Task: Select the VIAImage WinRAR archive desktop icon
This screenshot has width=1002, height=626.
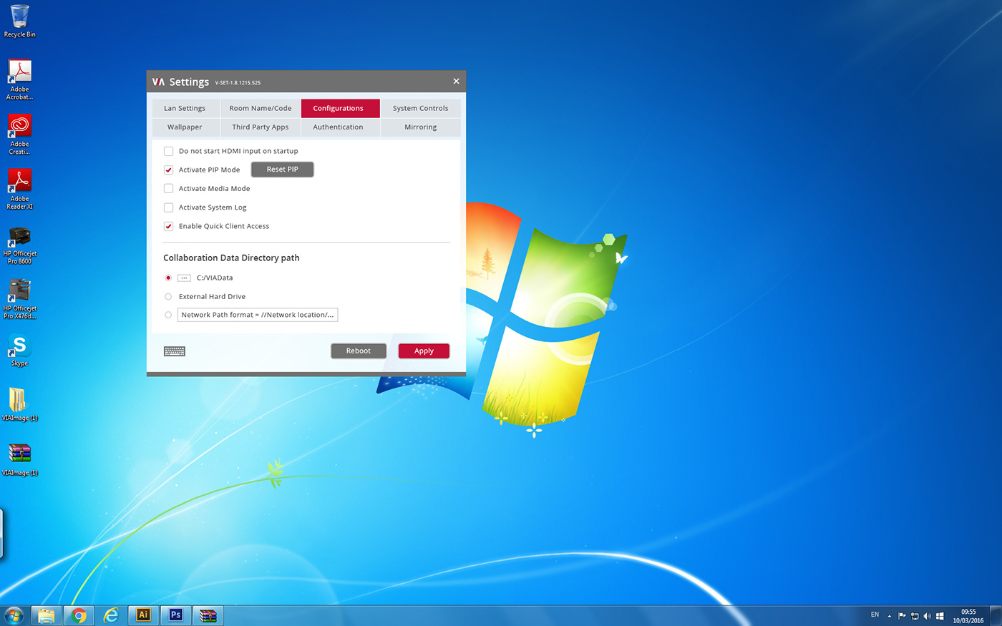Action: pos(20,459)
